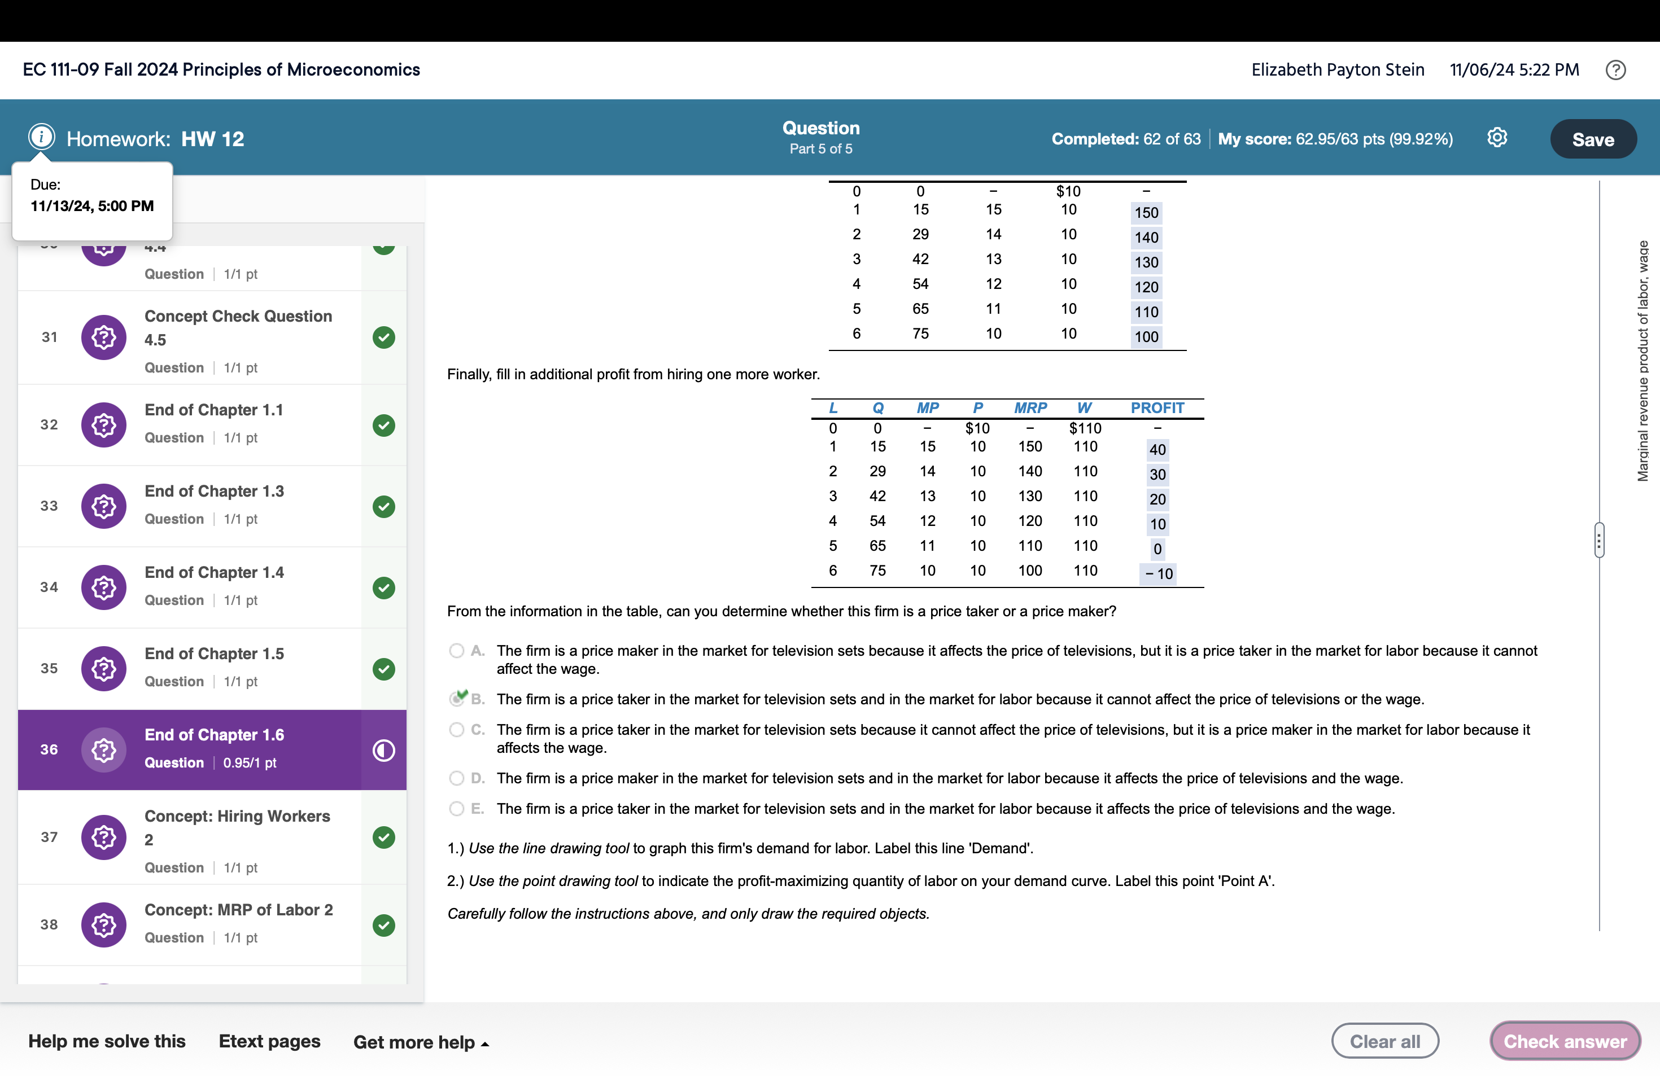Viewport: 1660px width, 1079px height.
Task: Open the settings gear icon
Action: [1497, 138]
